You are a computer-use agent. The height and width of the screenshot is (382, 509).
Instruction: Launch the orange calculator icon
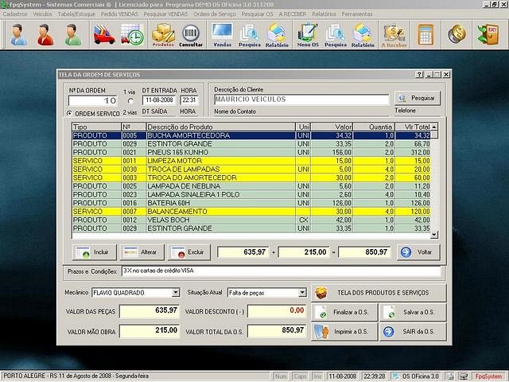(425, 34)
